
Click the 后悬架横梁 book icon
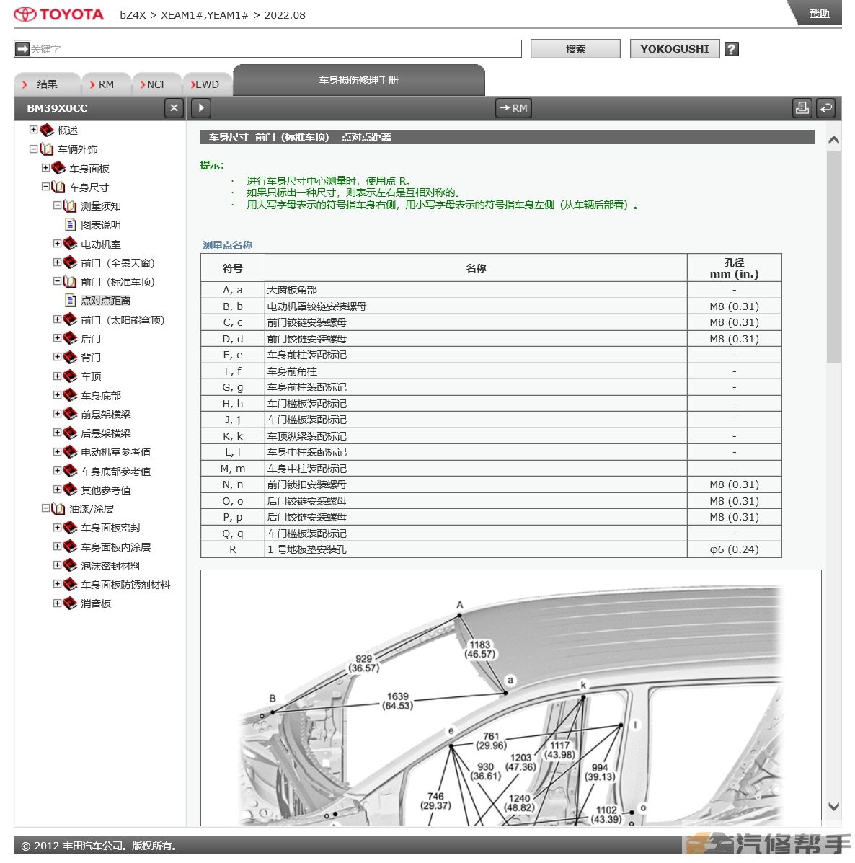pos(70,433)
